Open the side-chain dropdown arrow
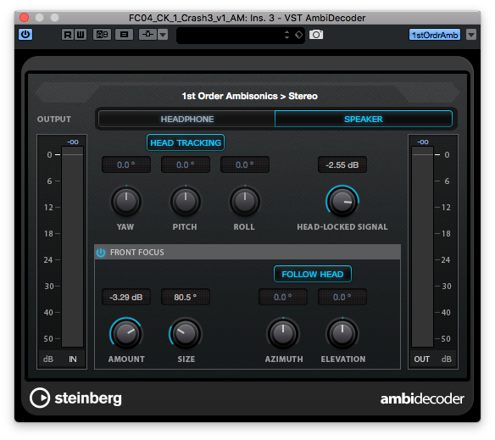 163,35
